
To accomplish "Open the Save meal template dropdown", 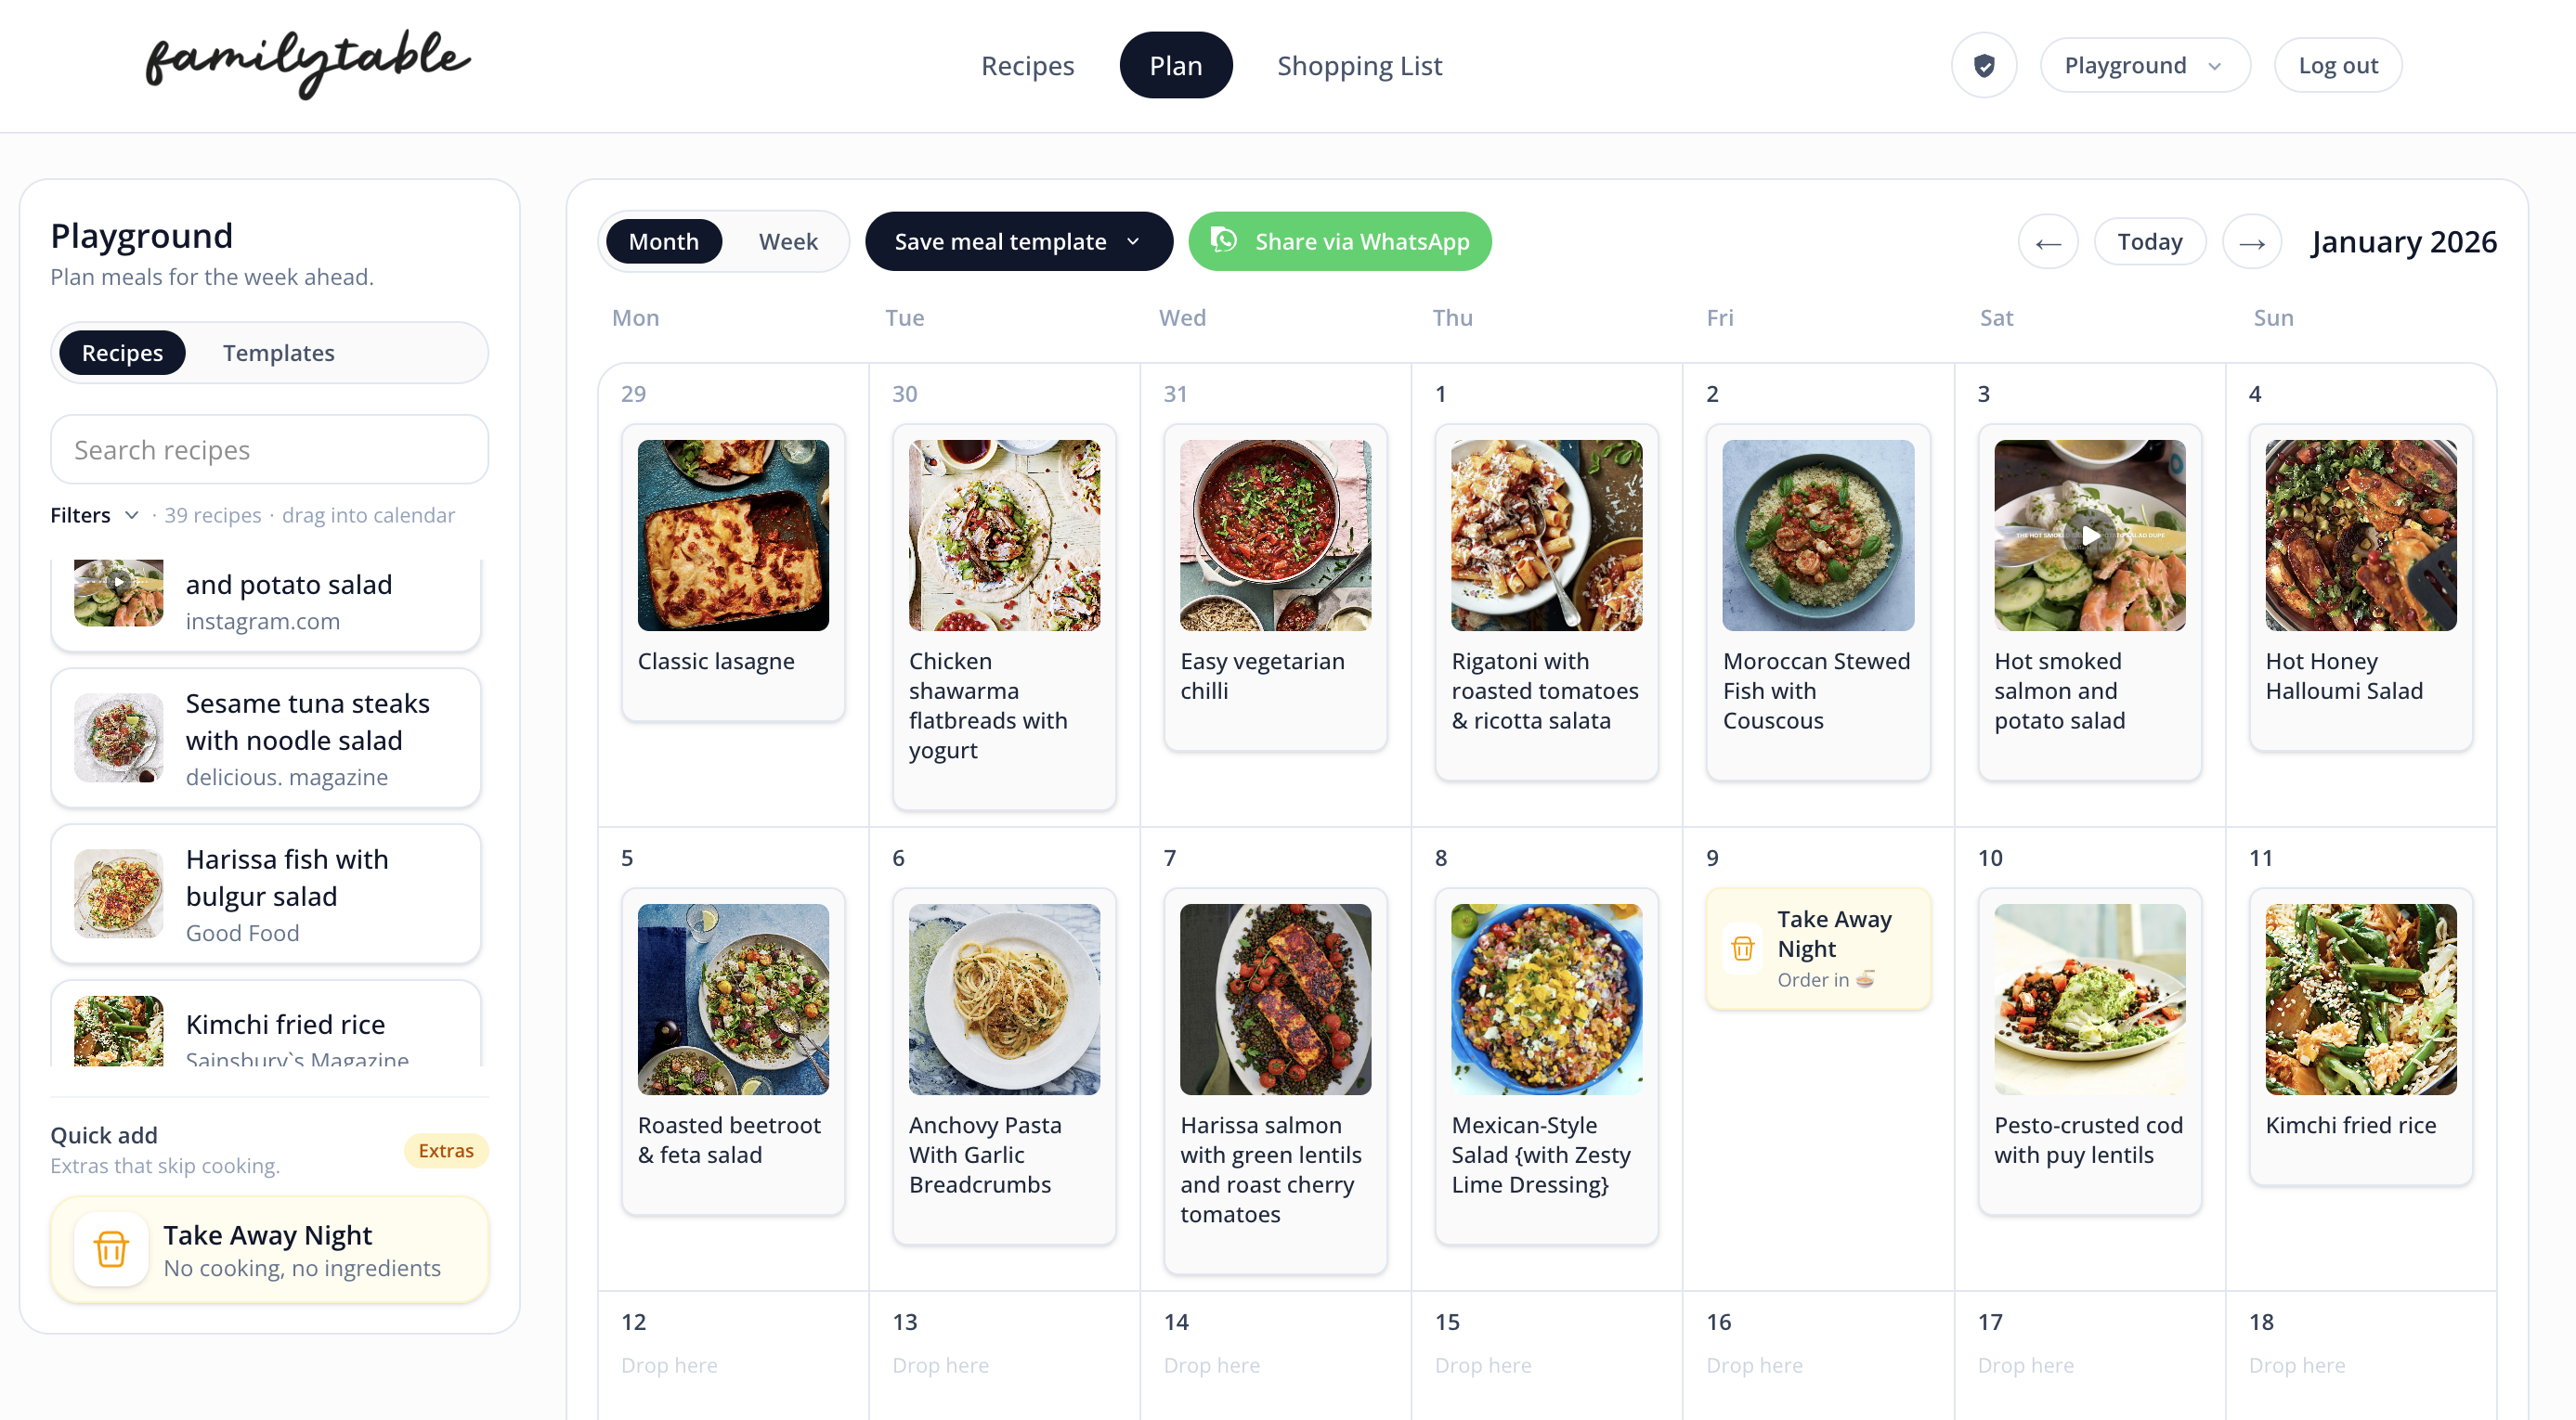I will tap(1018, 240).
